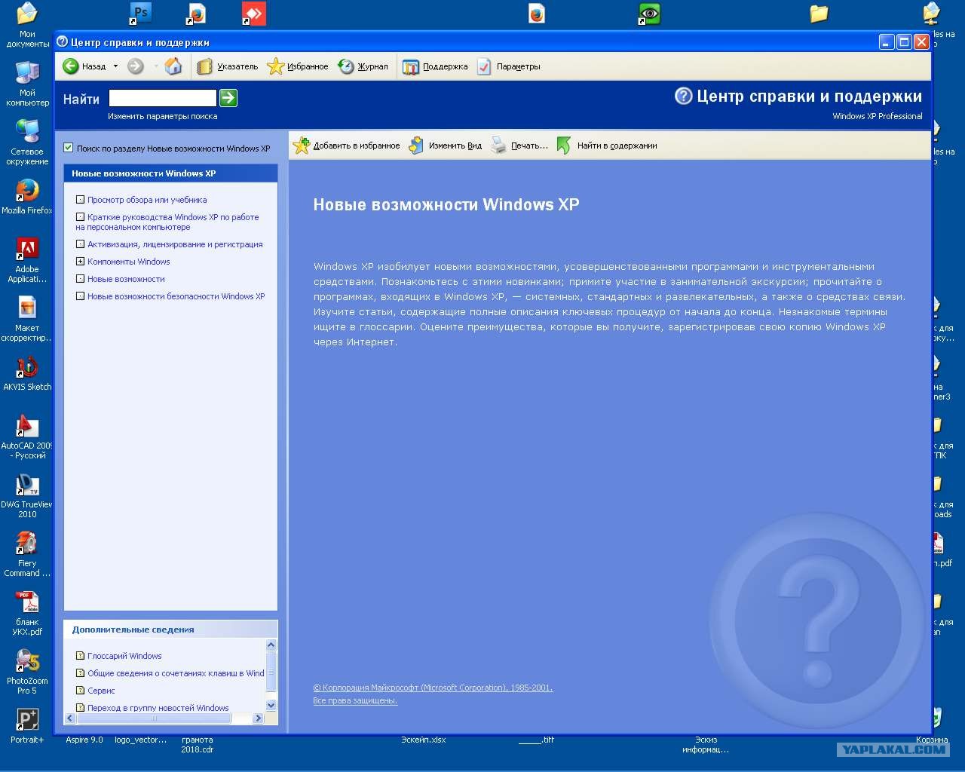Open Избранное favorites from the toolbar
This screenshot has width=965, height=772.
[x=298, y=66]
